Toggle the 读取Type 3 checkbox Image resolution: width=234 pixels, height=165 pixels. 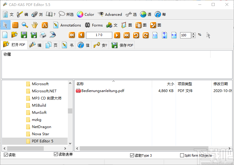132,155
